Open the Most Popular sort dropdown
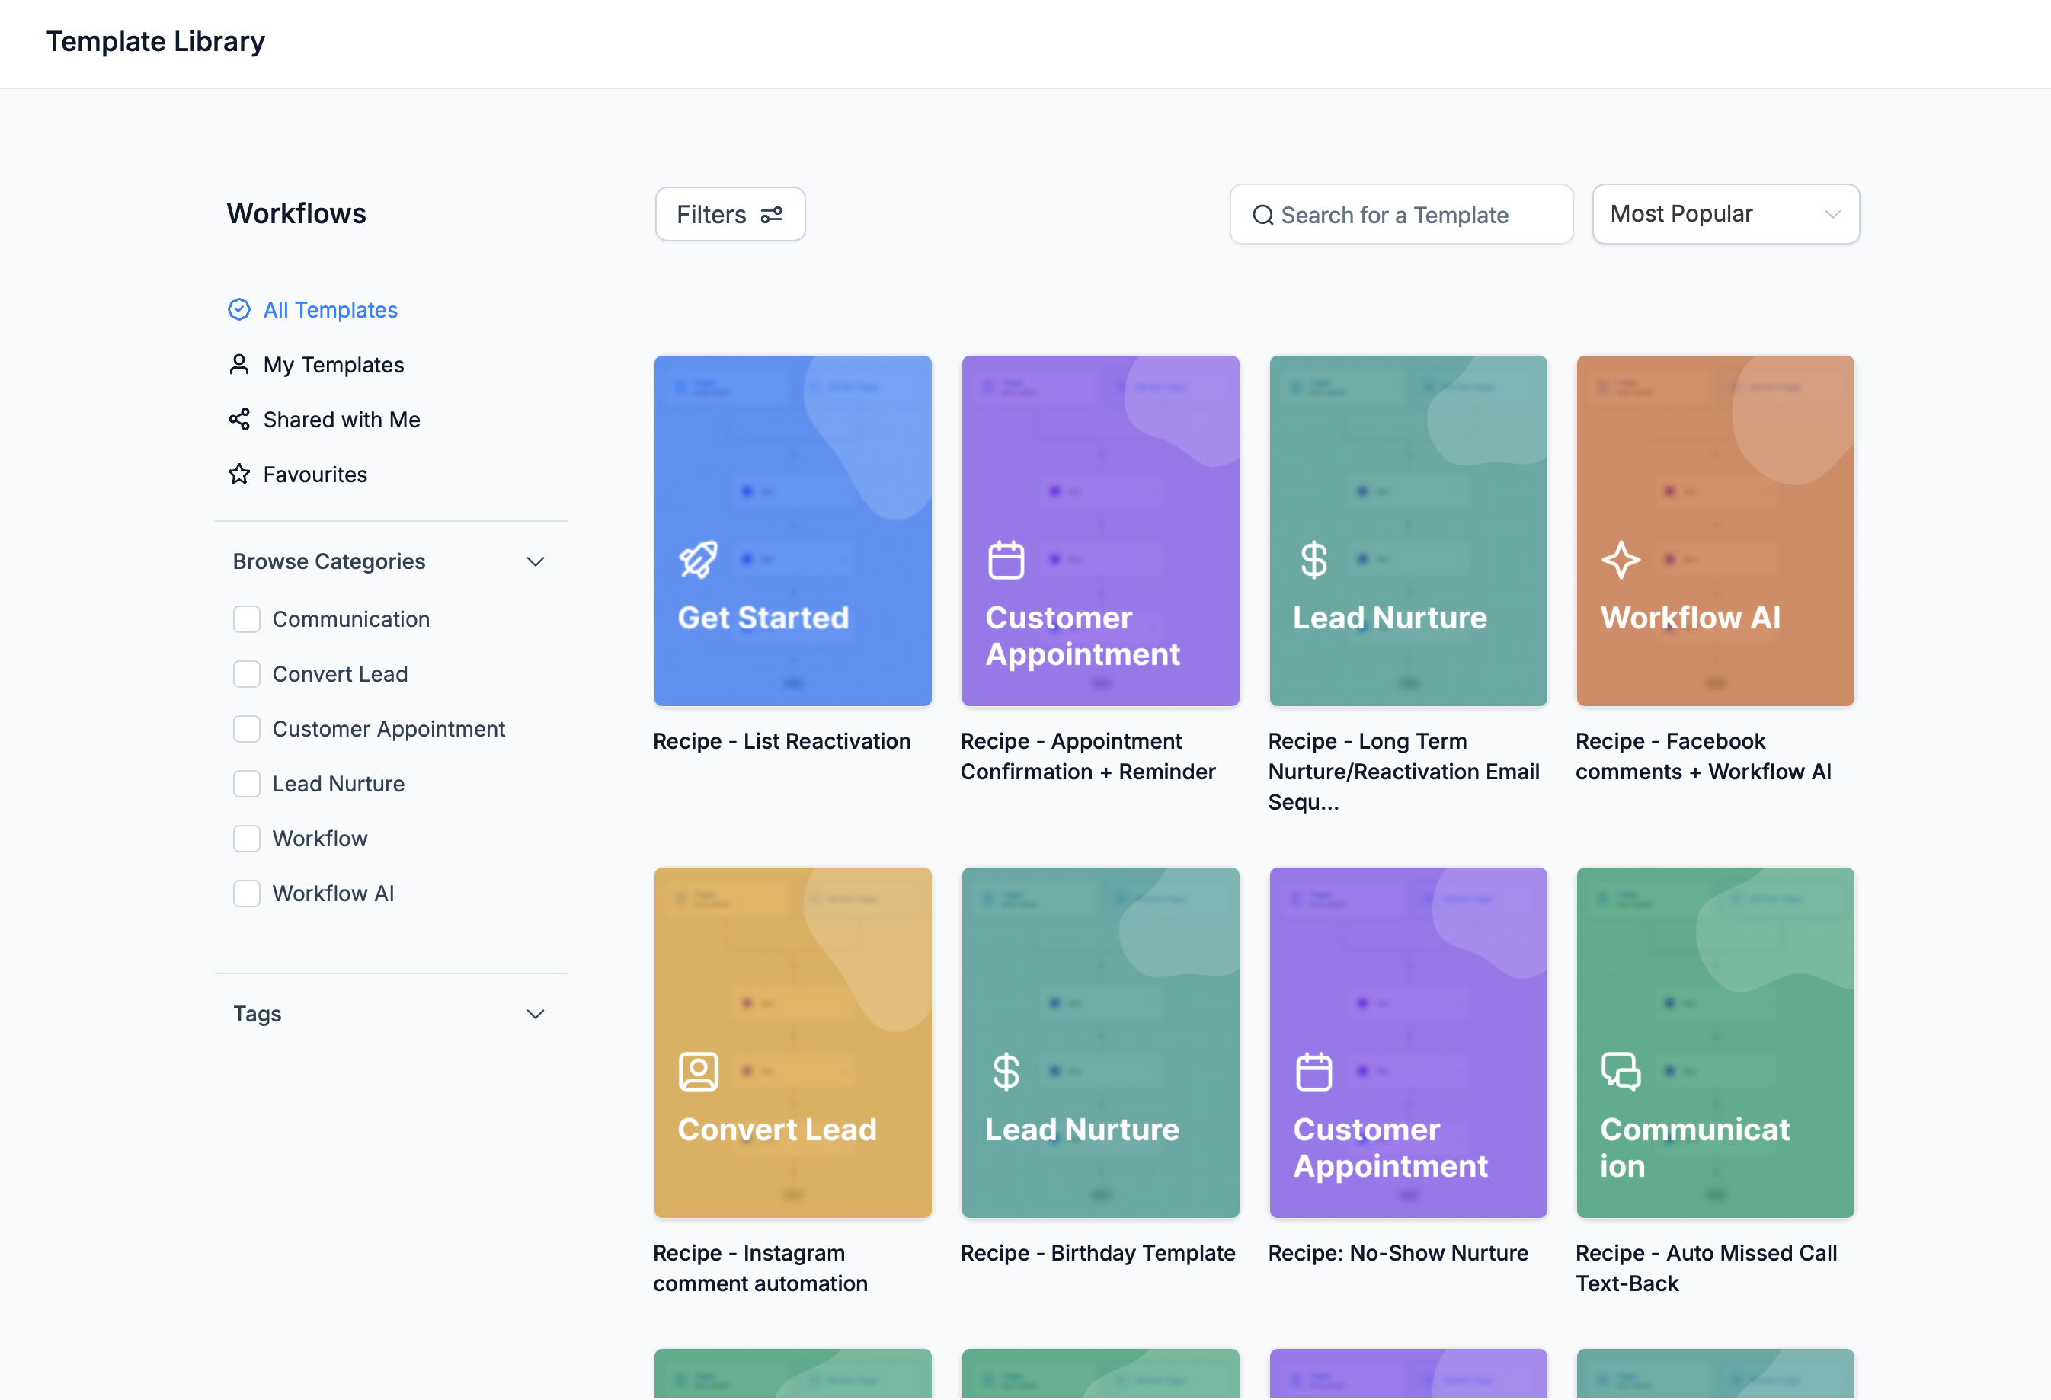The width and height of the screenshot is (2051, 1400). click(x=1724, y=213)
